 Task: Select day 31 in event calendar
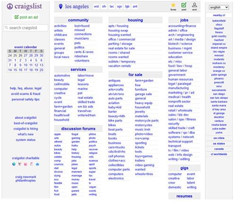tap(10, 60)
